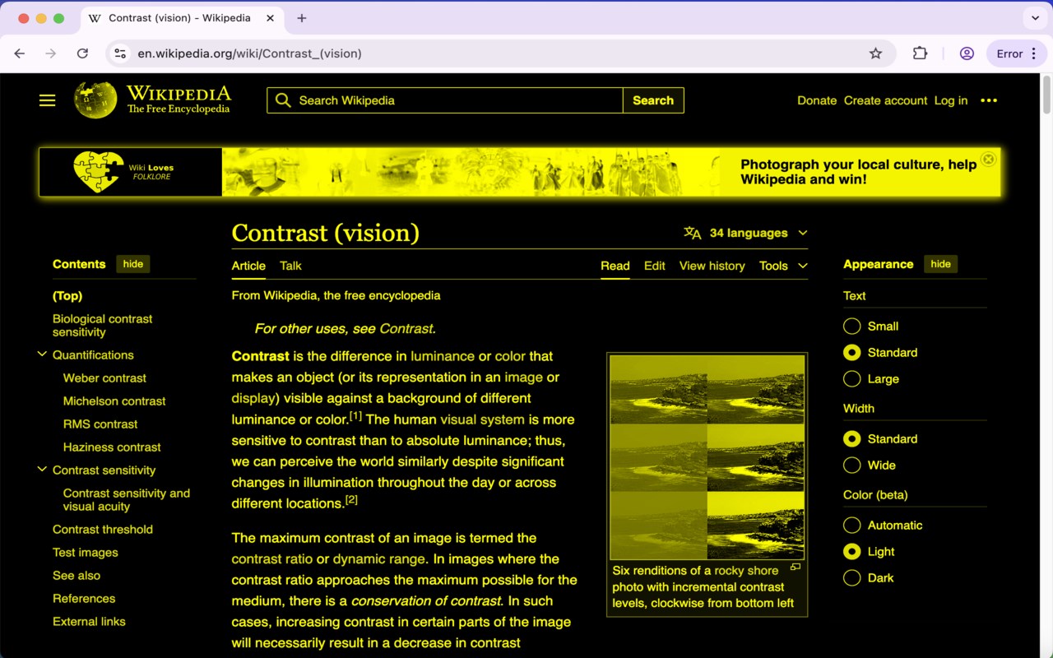The image size is (1053, 658).
Task: Jump to RMS contrast section
Action: (x=100, y=424)
